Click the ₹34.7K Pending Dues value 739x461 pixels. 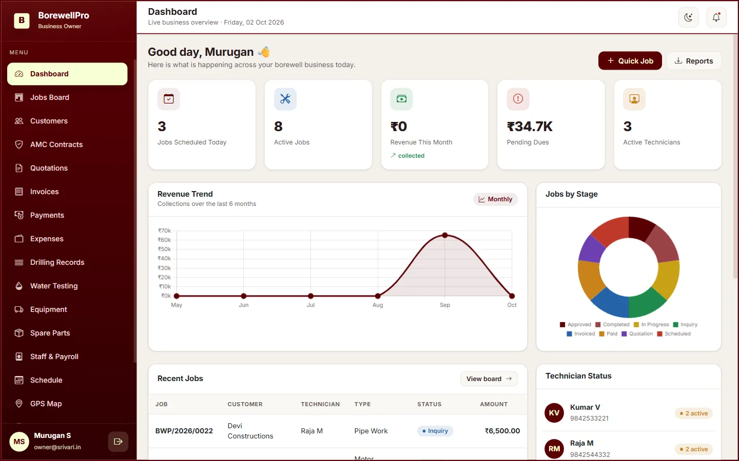[x=530, y=127]
